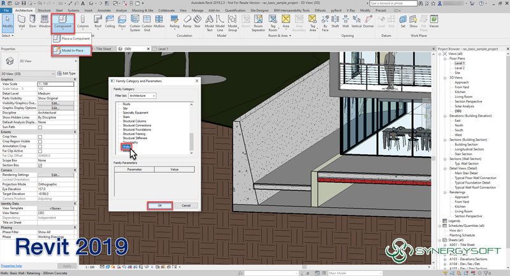Toggle Far Clip Active checkbox
Viewport: 510px width, 276px height.
click(40, 151)
